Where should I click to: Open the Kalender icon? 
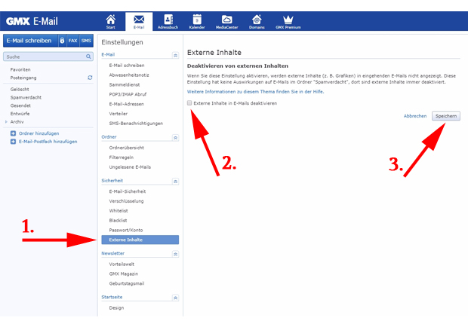tap(197, 20)
